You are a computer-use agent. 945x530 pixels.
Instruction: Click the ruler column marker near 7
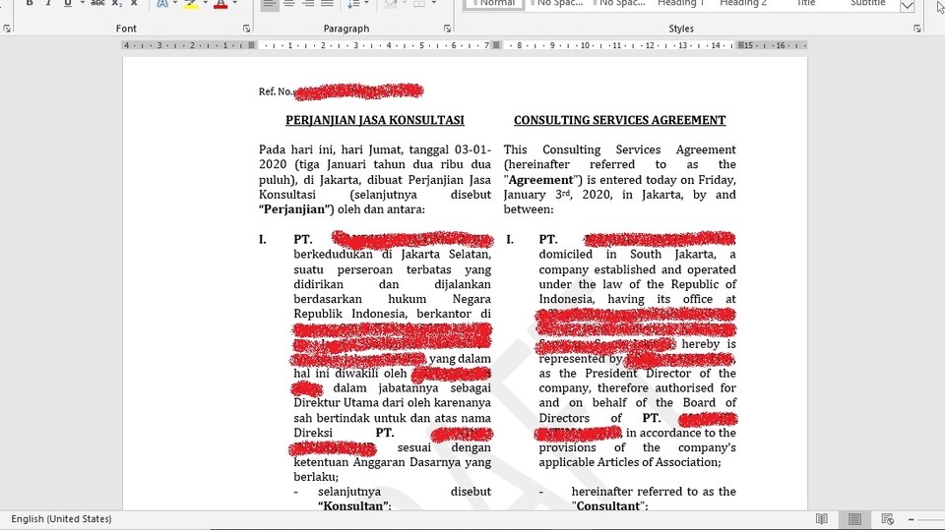pyautogui.click(x=496, y=45)
